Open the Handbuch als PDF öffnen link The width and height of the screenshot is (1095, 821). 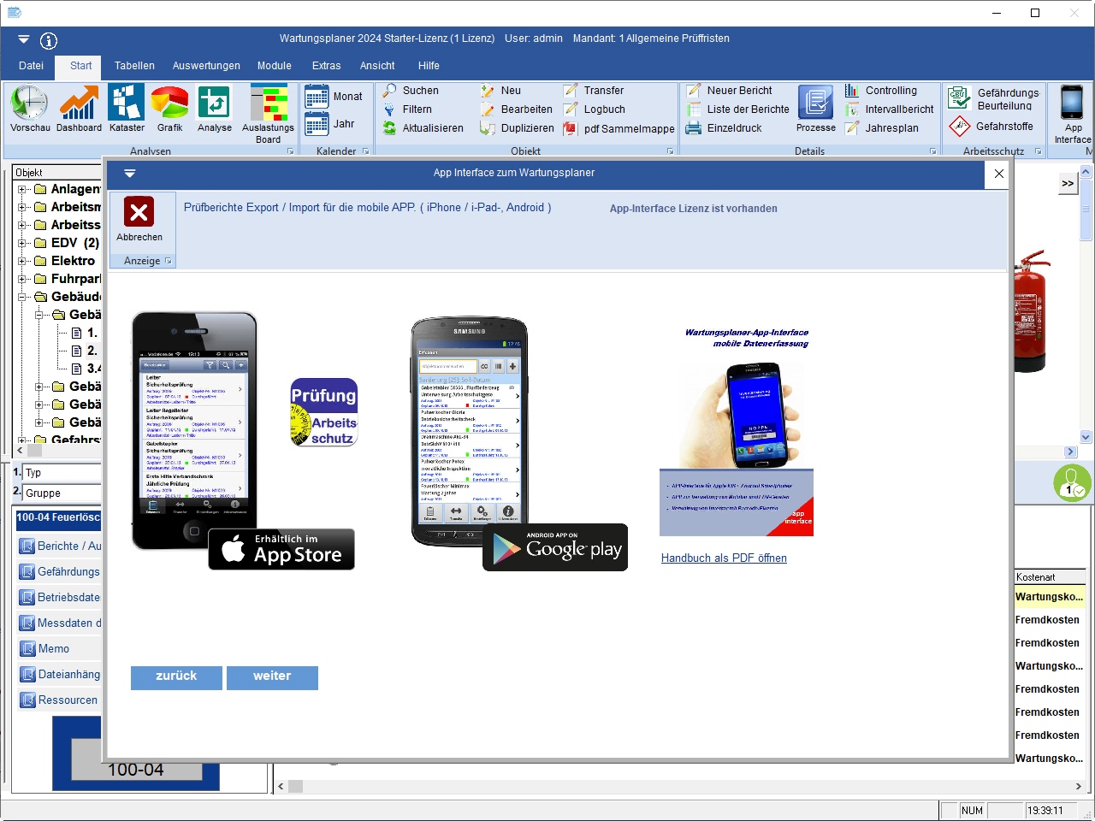724,558
